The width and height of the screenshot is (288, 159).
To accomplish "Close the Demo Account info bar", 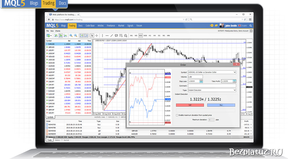I will pyautogui.click(x=251, y=31).
